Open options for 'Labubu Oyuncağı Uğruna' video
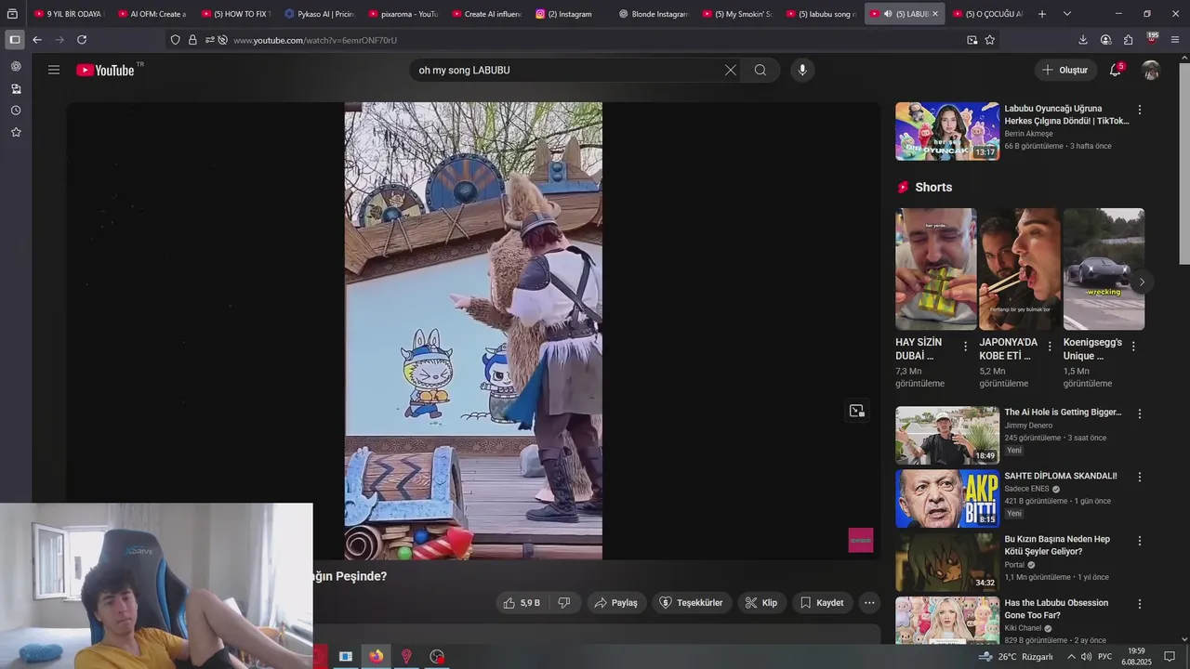The image size is (1190, 669). pyautogui.click(x=1140, y=110)
